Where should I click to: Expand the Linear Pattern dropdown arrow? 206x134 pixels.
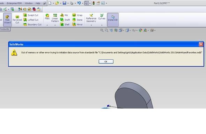coord(55,25)
